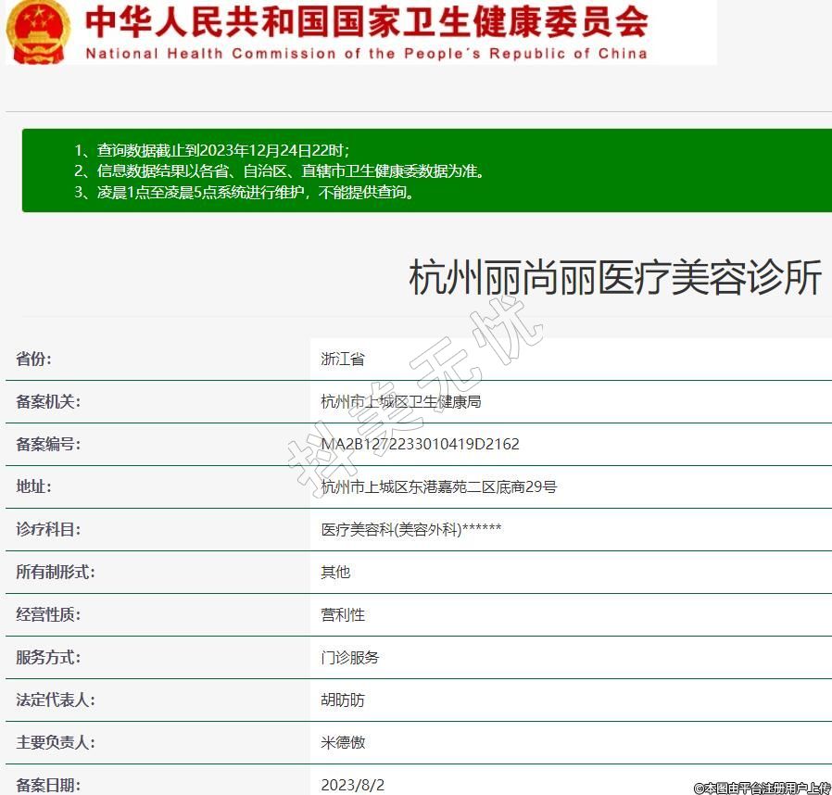Click the registration date 2023/8/2
This screenshot has height=795, width=832.
tap(352, 785)
